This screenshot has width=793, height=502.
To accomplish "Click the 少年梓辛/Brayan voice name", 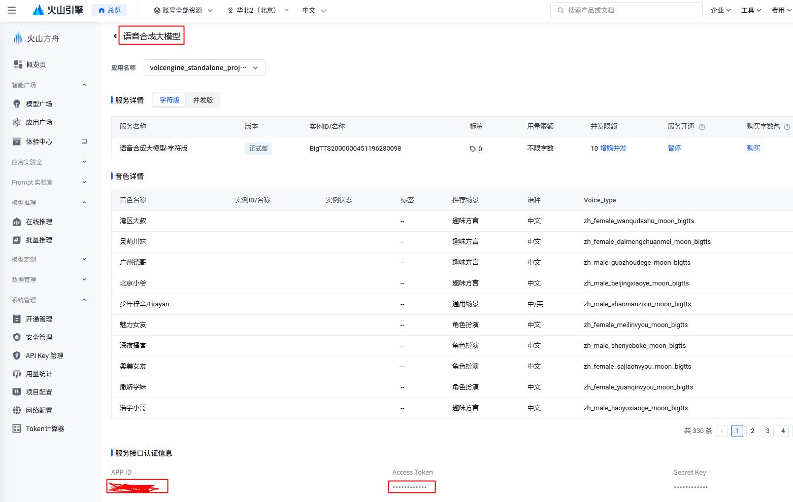I will (x=144, y=304).
